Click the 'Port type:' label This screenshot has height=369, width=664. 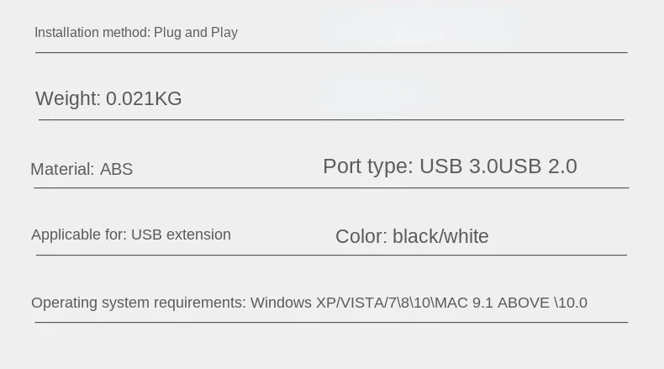[x=367, y=166]
